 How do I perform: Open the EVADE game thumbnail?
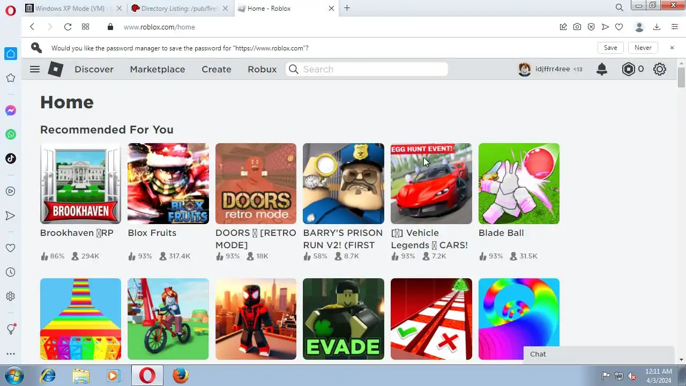pyautogui.click(x=344, y=319)
